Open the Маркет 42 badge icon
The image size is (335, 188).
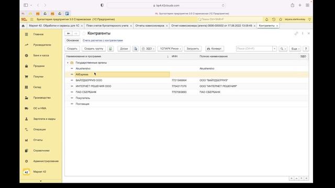[27, 172]
